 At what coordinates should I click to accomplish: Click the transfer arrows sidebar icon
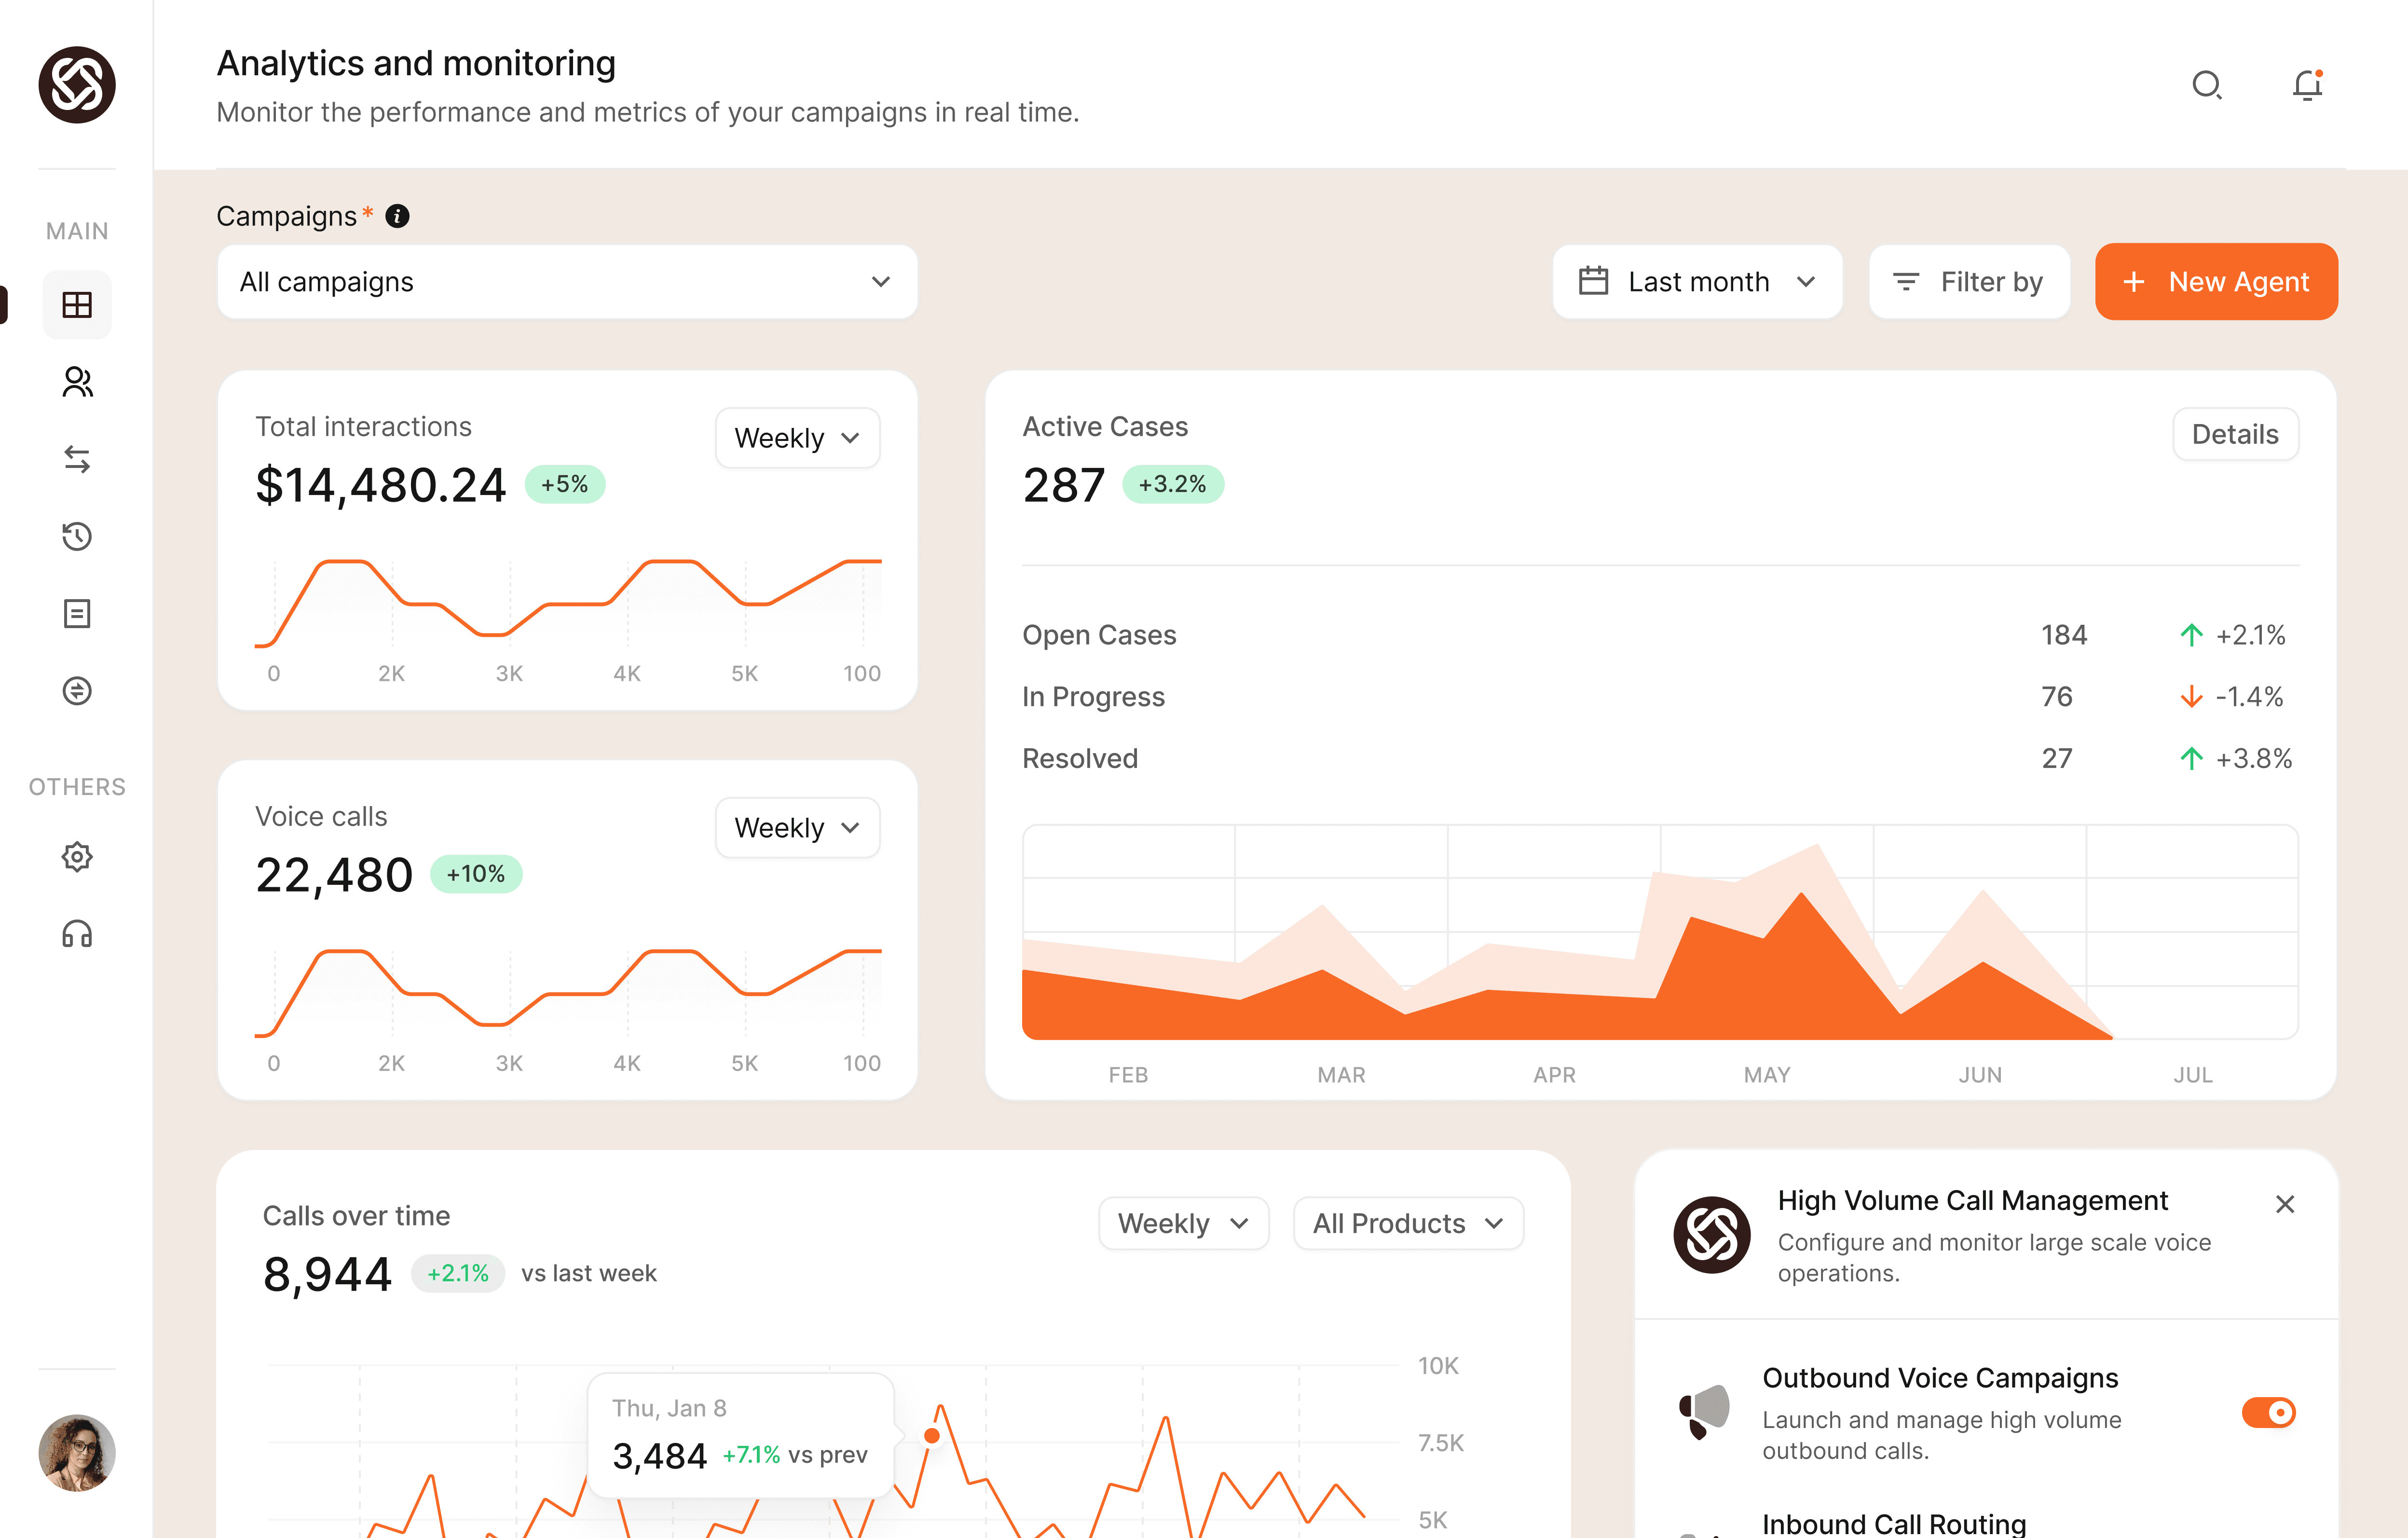click(77, 459)
